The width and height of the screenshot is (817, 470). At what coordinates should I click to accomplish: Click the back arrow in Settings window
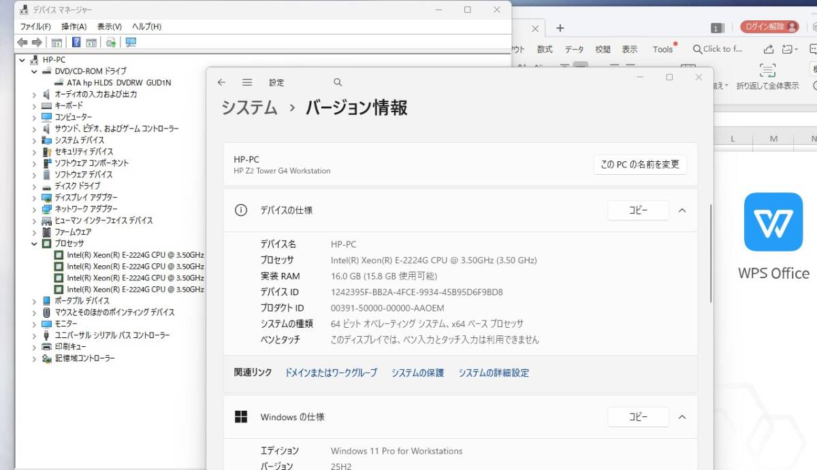point(221,82)
